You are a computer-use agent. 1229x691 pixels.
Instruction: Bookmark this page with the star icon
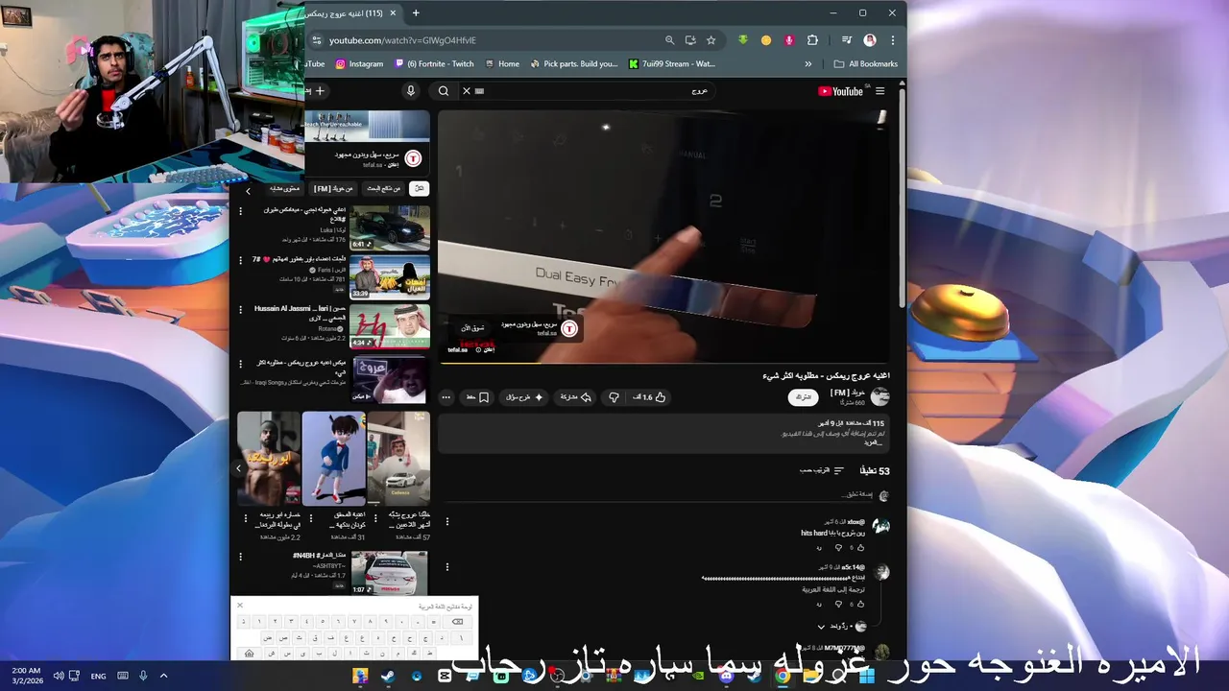711,40
